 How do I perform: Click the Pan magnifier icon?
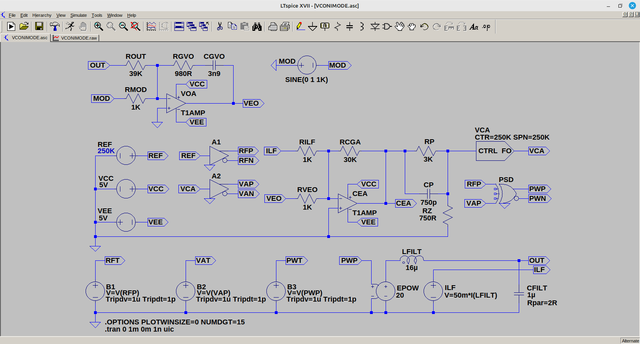[x=111, y=26]
